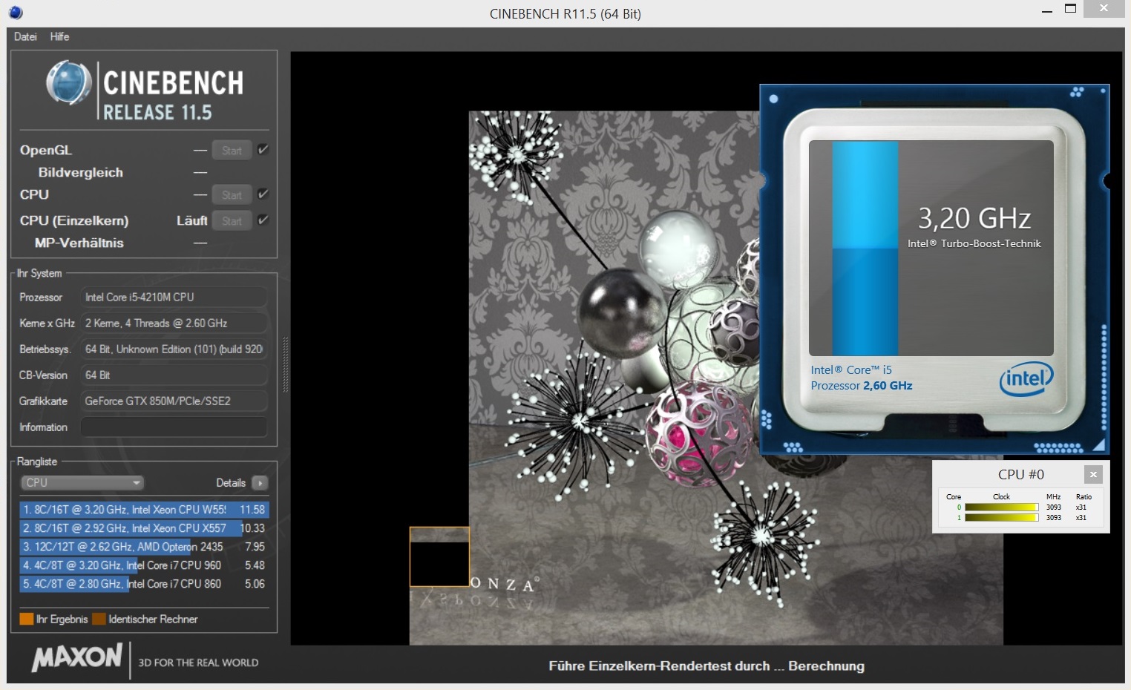
Task: Click the Grafikkarte field GeForce GTX 850M
Action: tap(174, 401)
